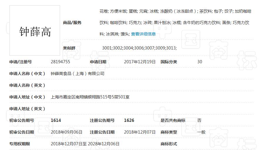
Task: Click the 申请人地址（中文） label
Action: (28, 97)
